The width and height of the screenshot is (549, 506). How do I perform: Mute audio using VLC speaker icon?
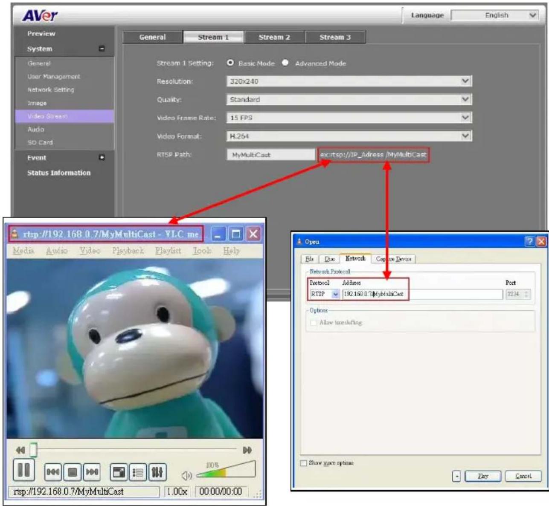coord(186,475)
